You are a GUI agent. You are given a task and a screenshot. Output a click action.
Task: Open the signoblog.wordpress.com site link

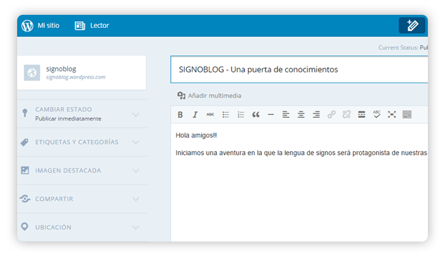tap(75, 77)
